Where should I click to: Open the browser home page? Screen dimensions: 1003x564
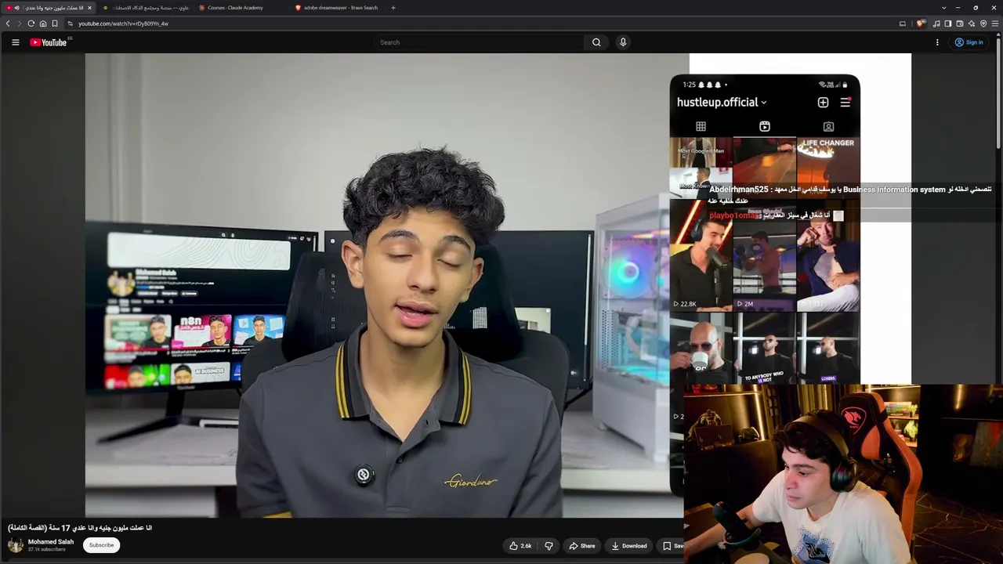[43, 23]
